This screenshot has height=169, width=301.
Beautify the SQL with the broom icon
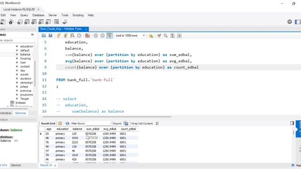coord(159,36)
